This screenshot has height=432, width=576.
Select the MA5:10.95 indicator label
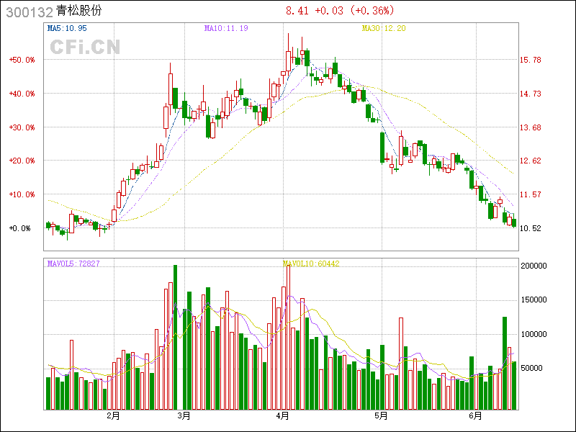[67, 28]
